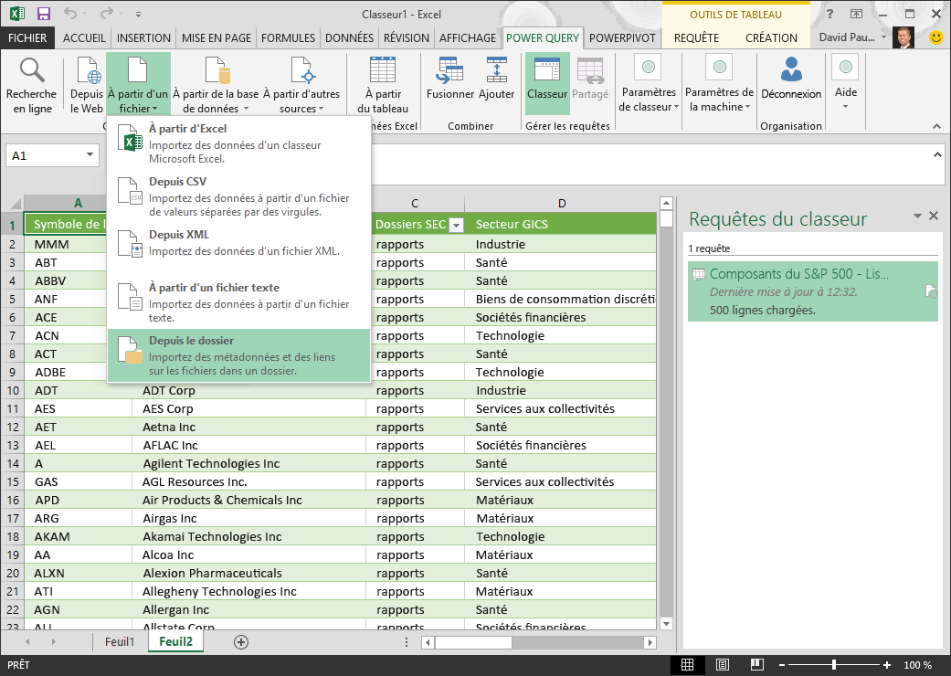The width and height of the screenshot is (951, 676).
Task: Open the Composants du S&P 500 query
Action: pos(799,274)
